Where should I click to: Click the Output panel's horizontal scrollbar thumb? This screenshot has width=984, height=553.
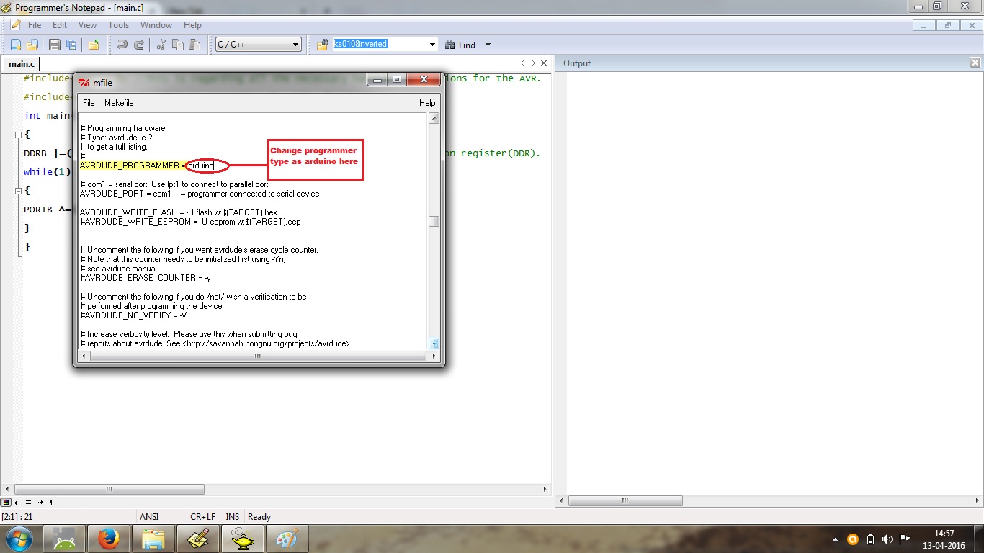coord(625,500)
